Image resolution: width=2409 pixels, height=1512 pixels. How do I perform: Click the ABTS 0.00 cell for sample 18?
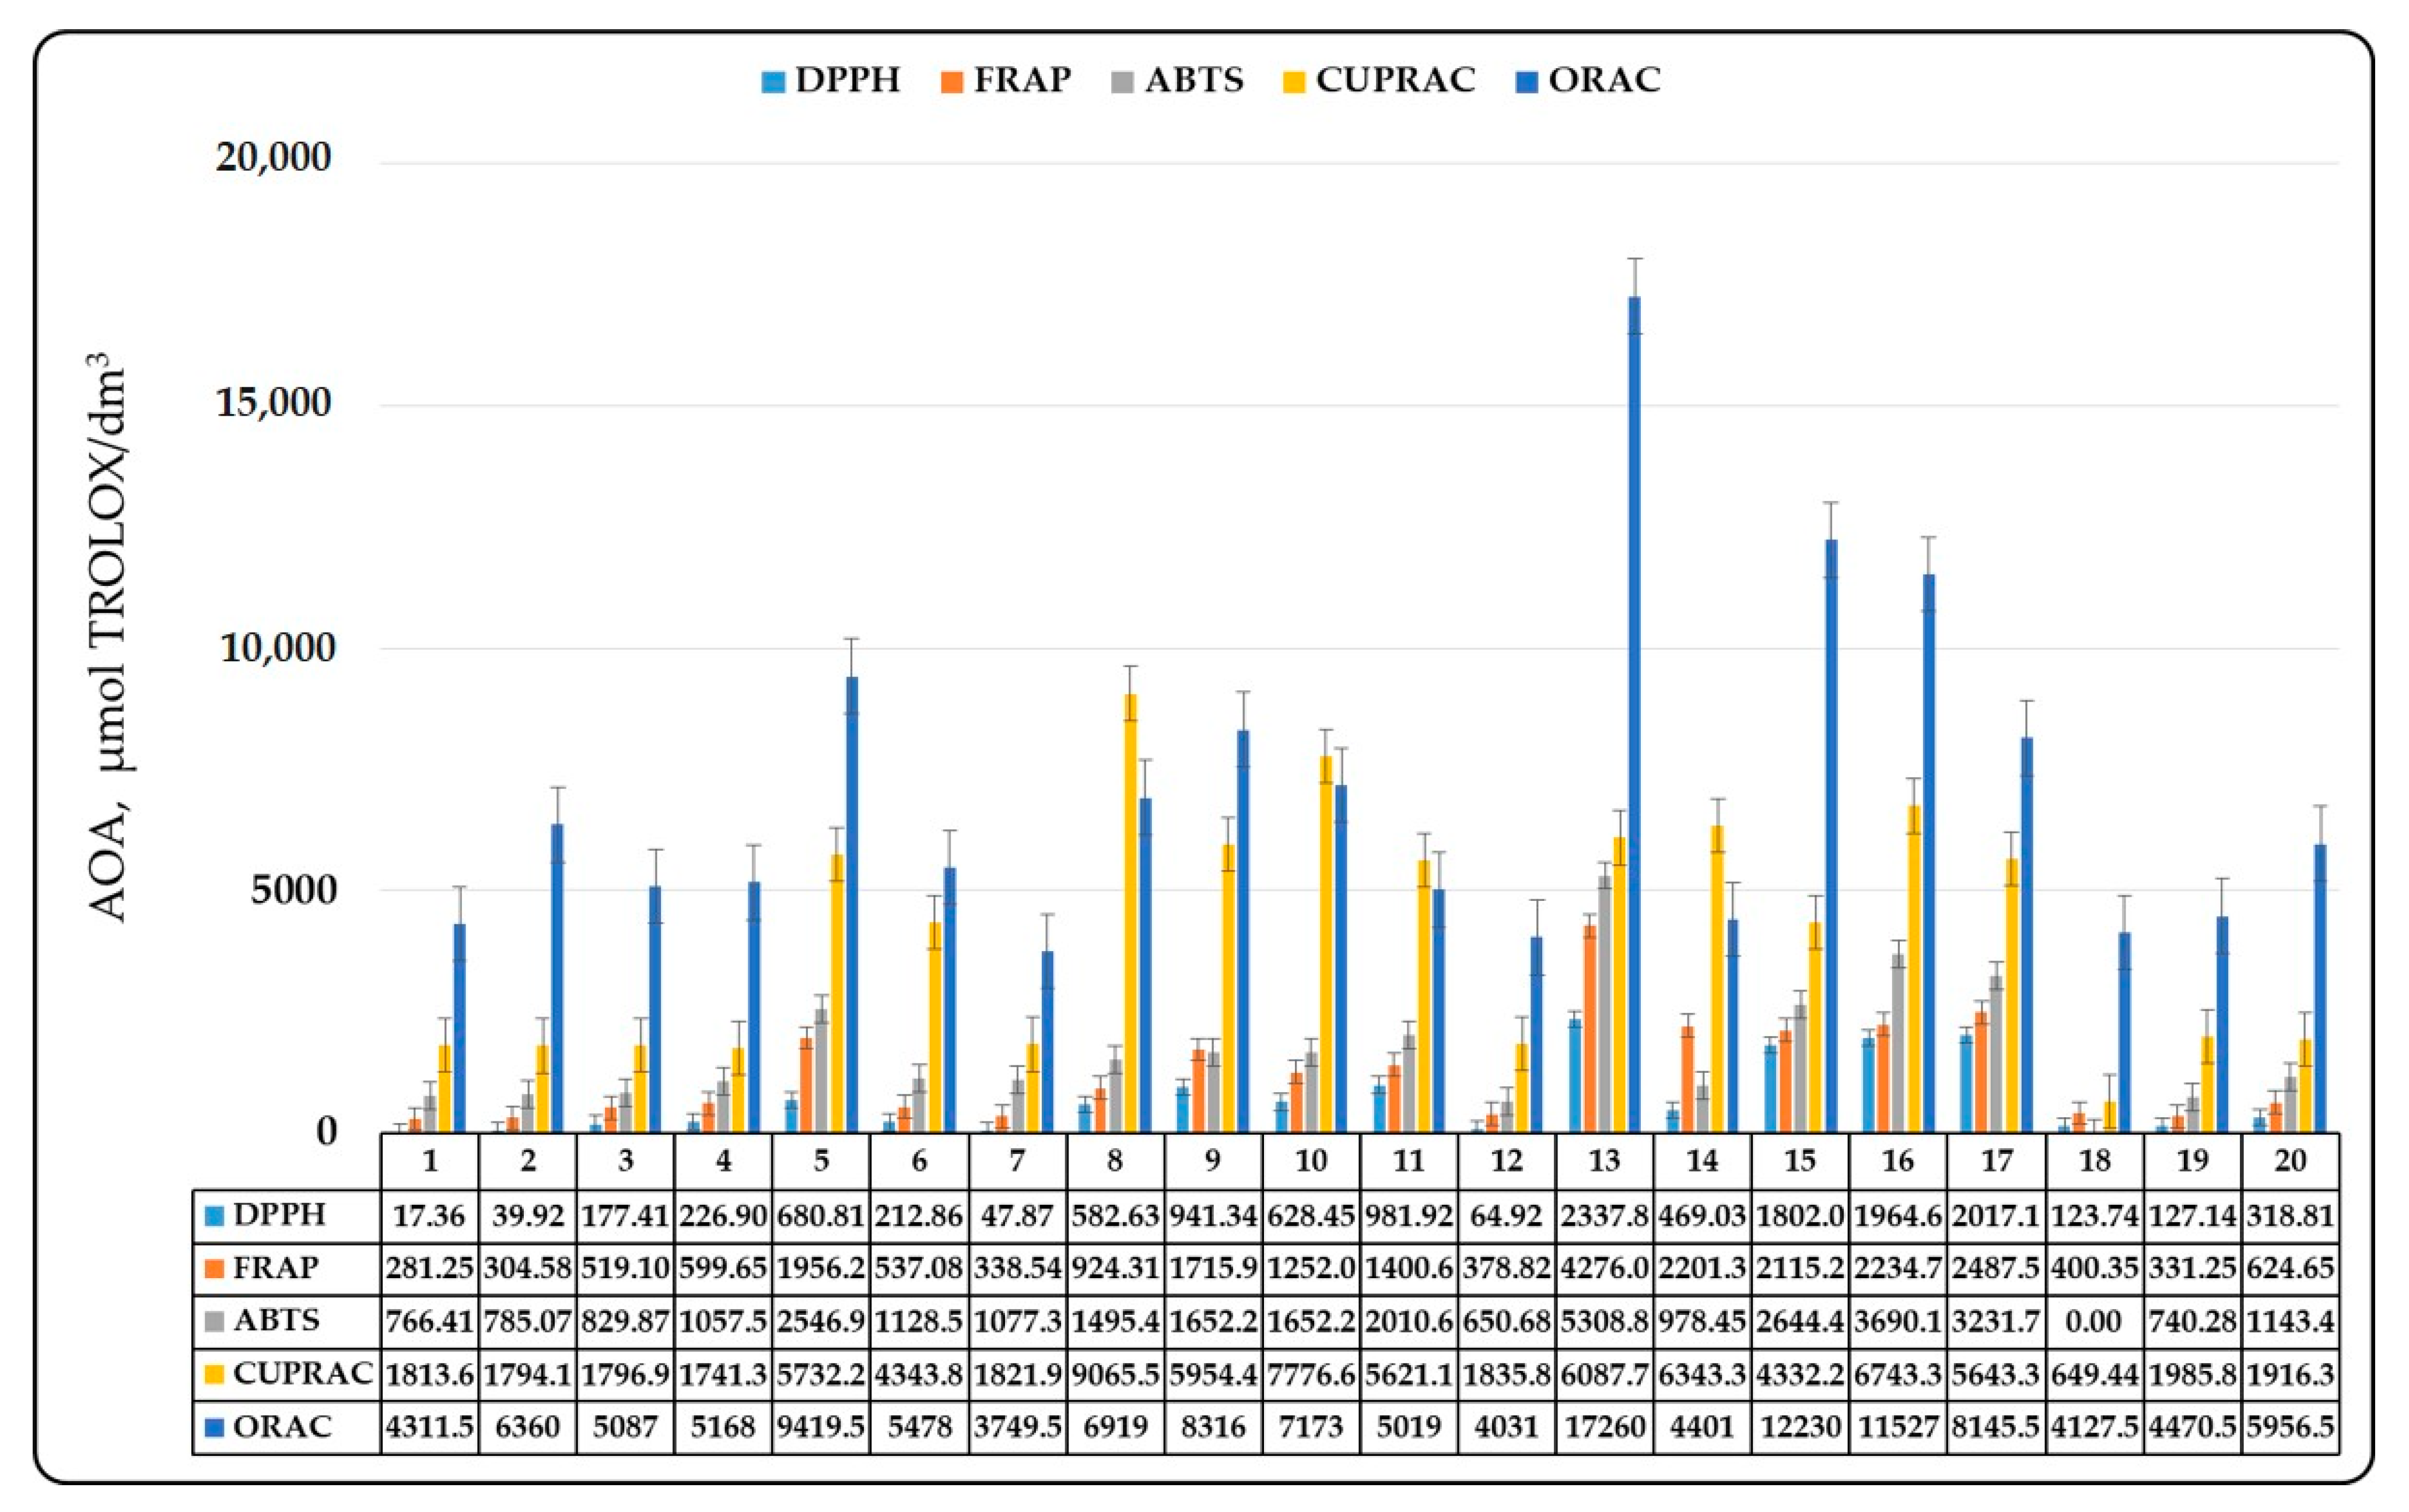coord(2093,1322)
